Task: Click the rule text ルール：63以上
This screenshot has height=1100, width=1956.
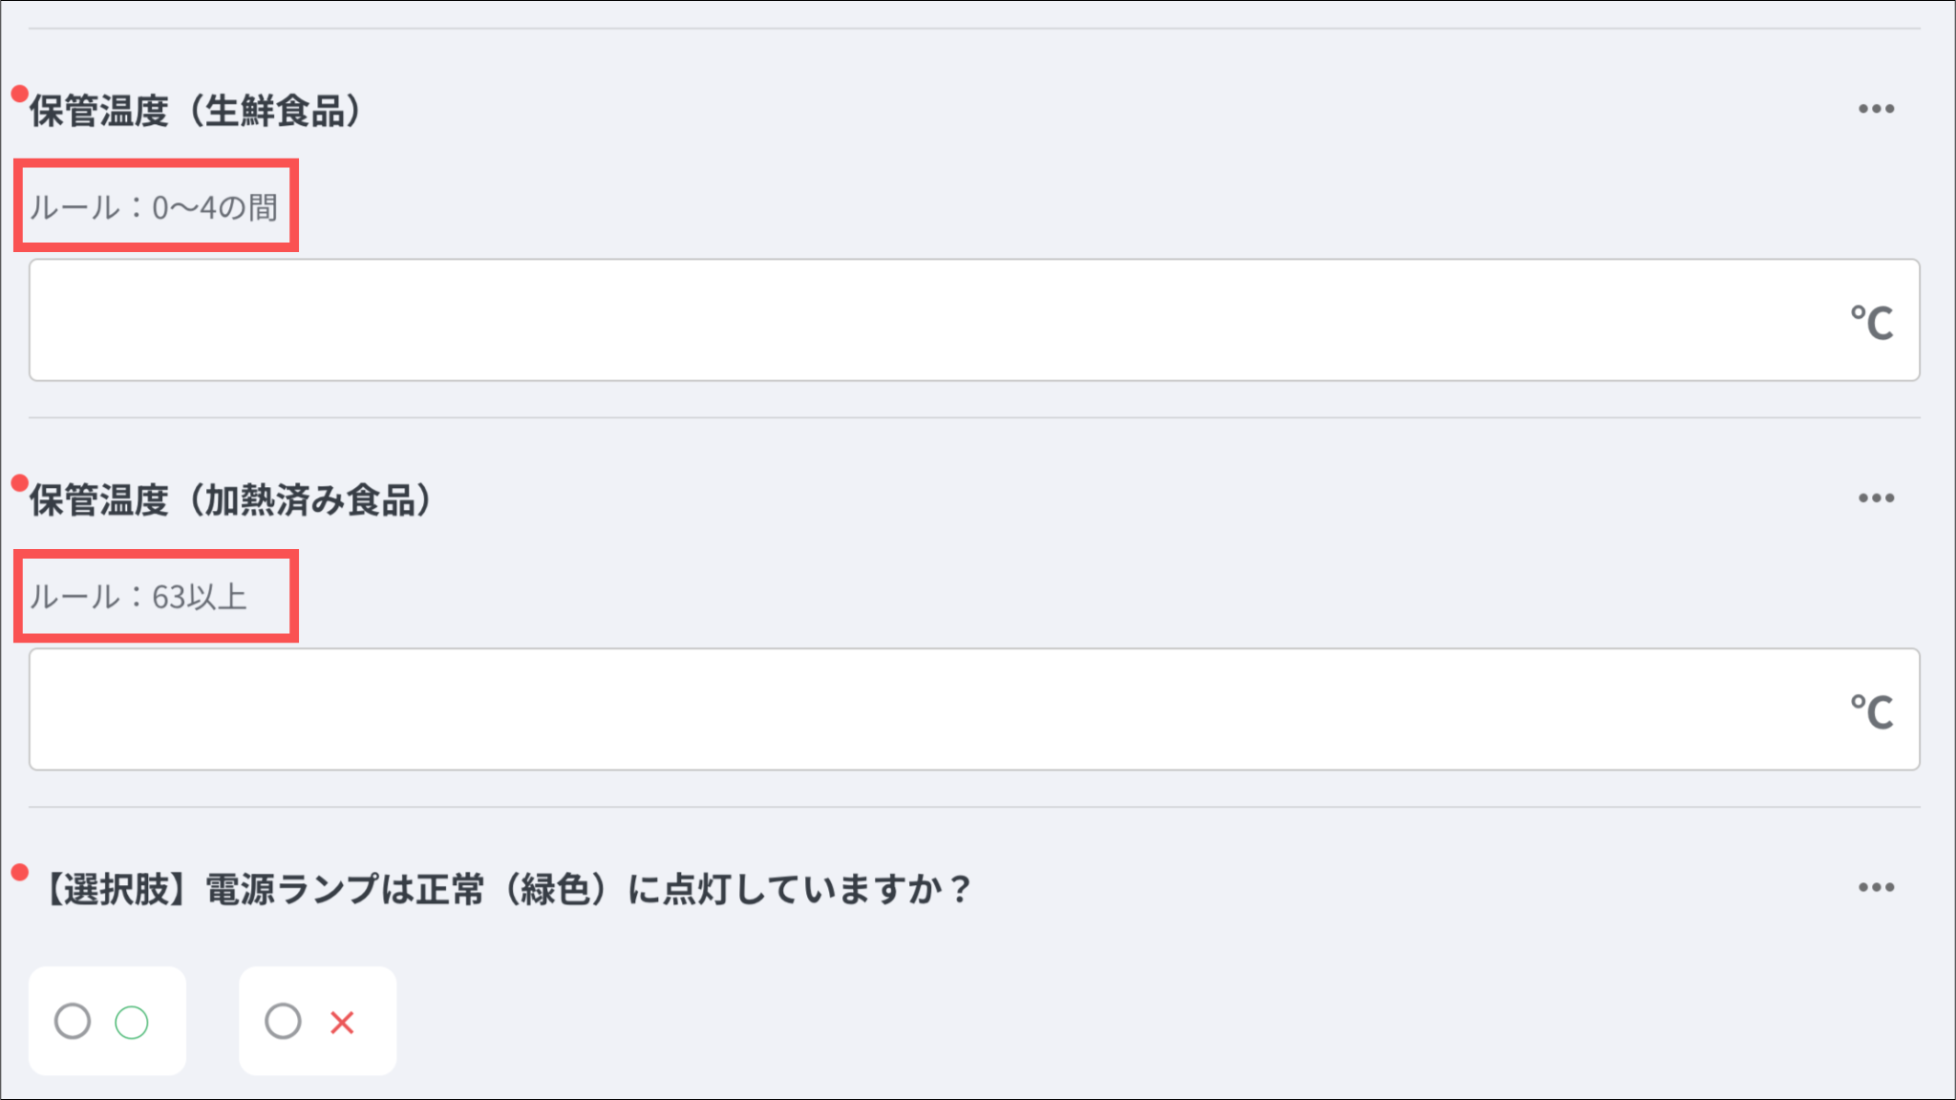Action: 138,597
